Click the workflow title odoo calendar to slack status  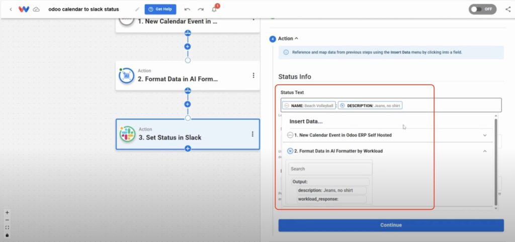point(84,9)
